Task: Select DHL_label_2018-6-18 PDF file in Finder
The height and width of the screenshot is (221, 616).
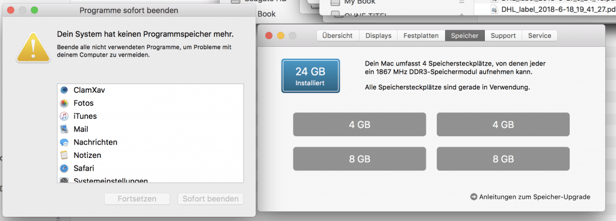Action: point(553,10)
